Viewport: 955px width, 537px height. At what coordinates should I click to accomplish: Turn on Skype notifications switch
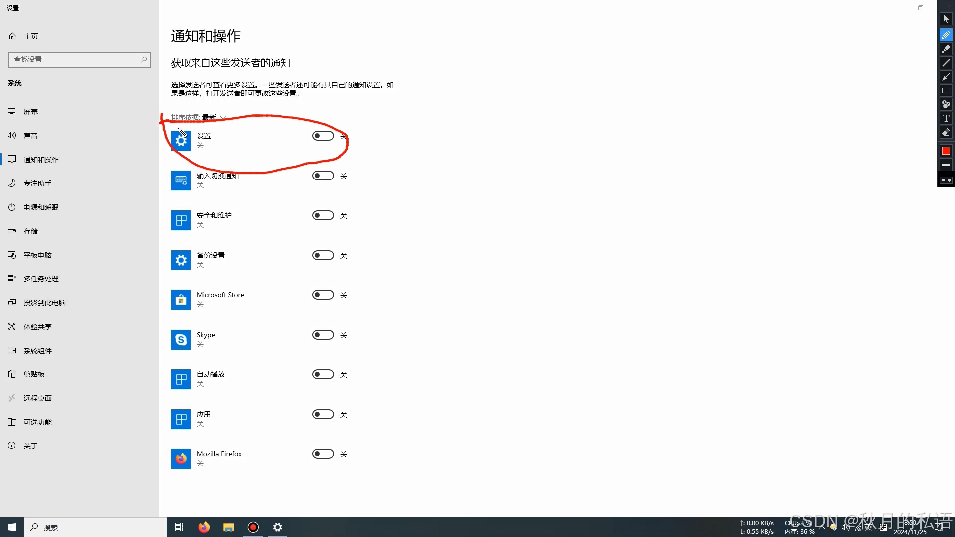pos(323,335)
